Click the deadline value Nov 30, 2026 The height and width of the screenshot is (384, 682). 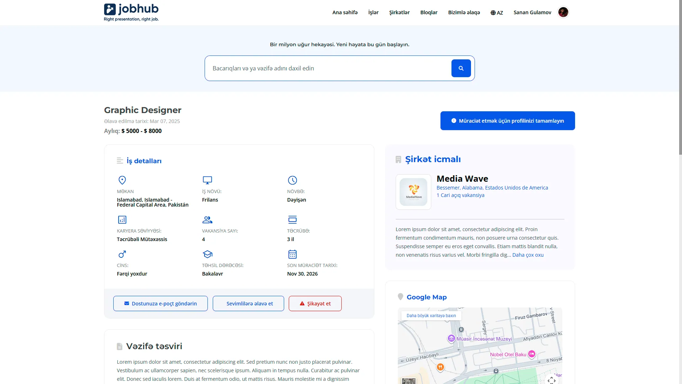(x=302, y=274)
